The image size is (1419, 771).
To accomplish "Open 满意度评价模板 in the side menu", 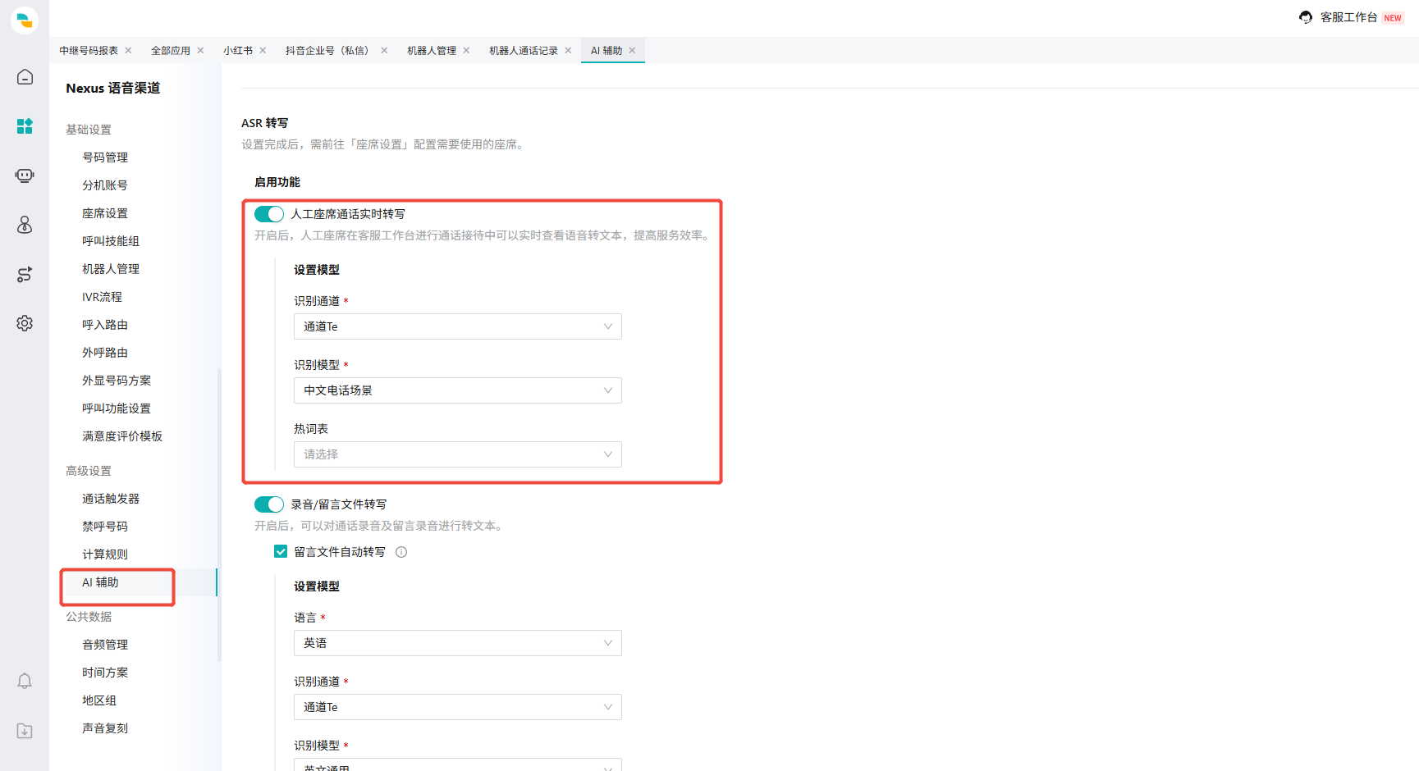I will pos(122,436).
